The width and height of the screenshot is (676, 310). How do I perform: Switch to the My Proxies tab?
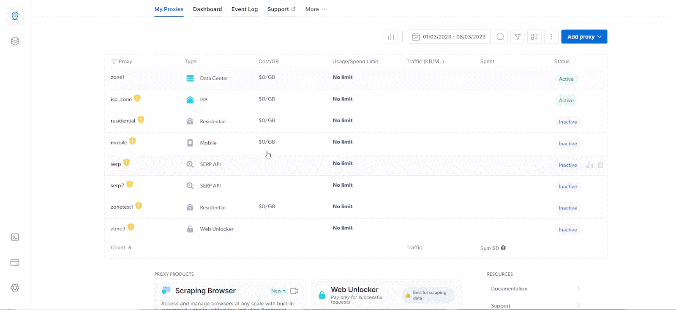(x=169, y=9)
